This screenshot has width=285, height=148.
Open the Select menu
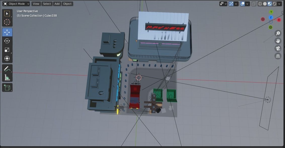coord(47,4)
